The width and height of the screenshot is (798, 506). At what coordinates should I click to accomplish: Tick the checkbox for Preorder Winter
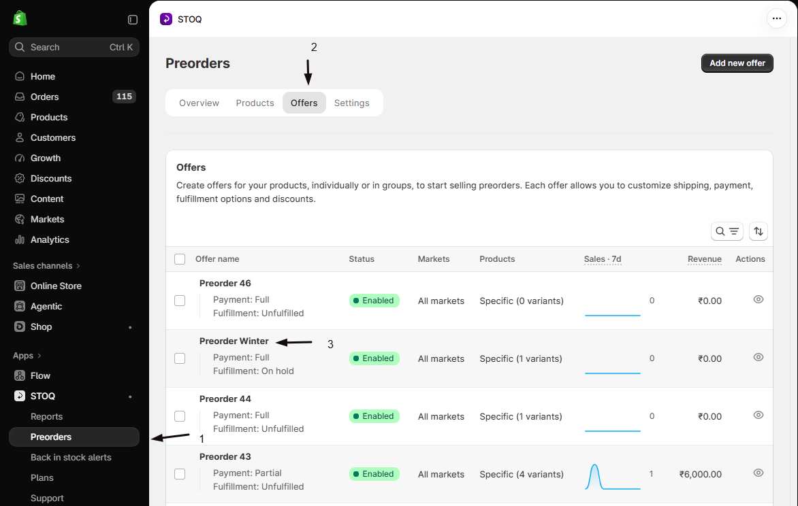pyautogui.click(x=180, y=358)
